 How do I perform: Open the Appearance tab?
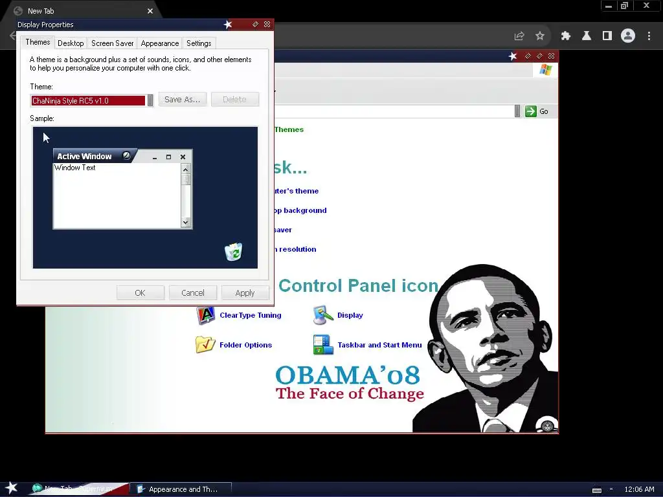[160, 43]
